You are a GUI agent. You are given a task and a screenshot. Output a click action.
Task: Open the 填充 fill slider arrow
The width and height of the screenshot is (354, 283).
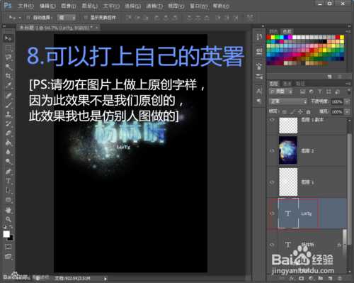(348, 111)
